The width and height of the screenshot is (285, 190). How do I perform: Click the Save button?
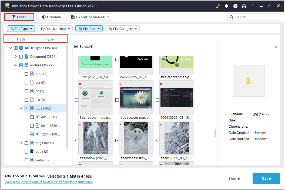[x=266, y=178]
